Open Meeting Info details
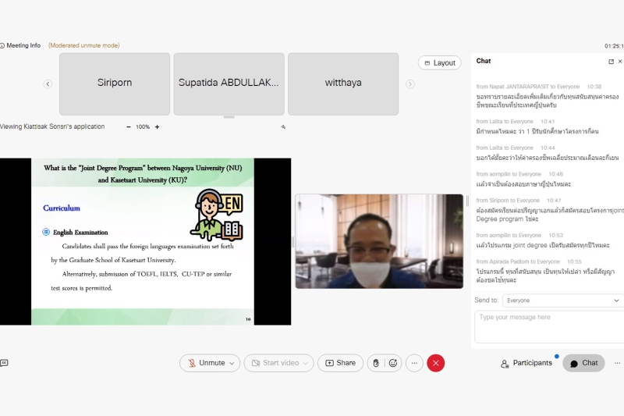This screenshot has width=624, height=416. point(22,45)
